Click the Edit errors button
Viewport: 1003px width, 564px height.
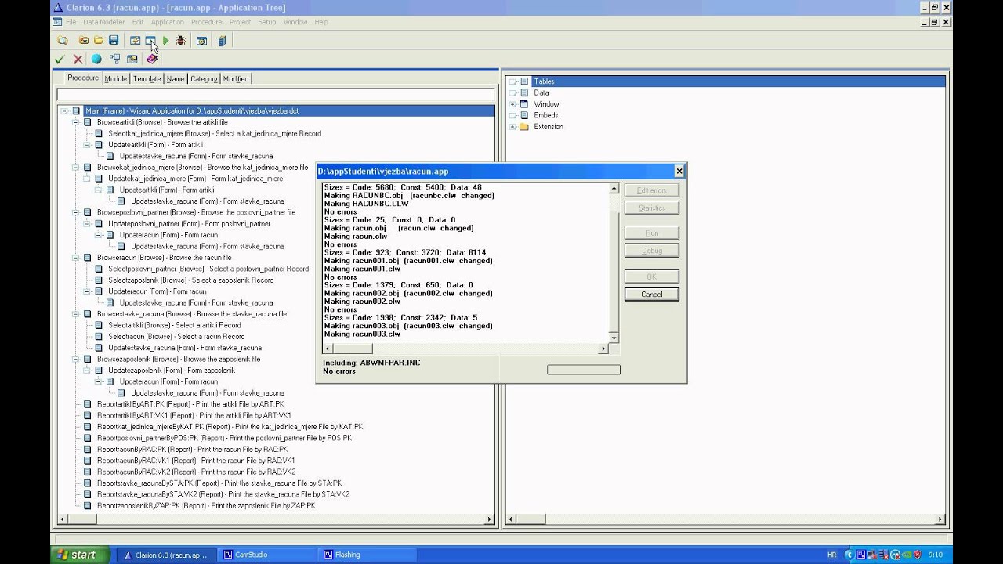click(651, 190)
